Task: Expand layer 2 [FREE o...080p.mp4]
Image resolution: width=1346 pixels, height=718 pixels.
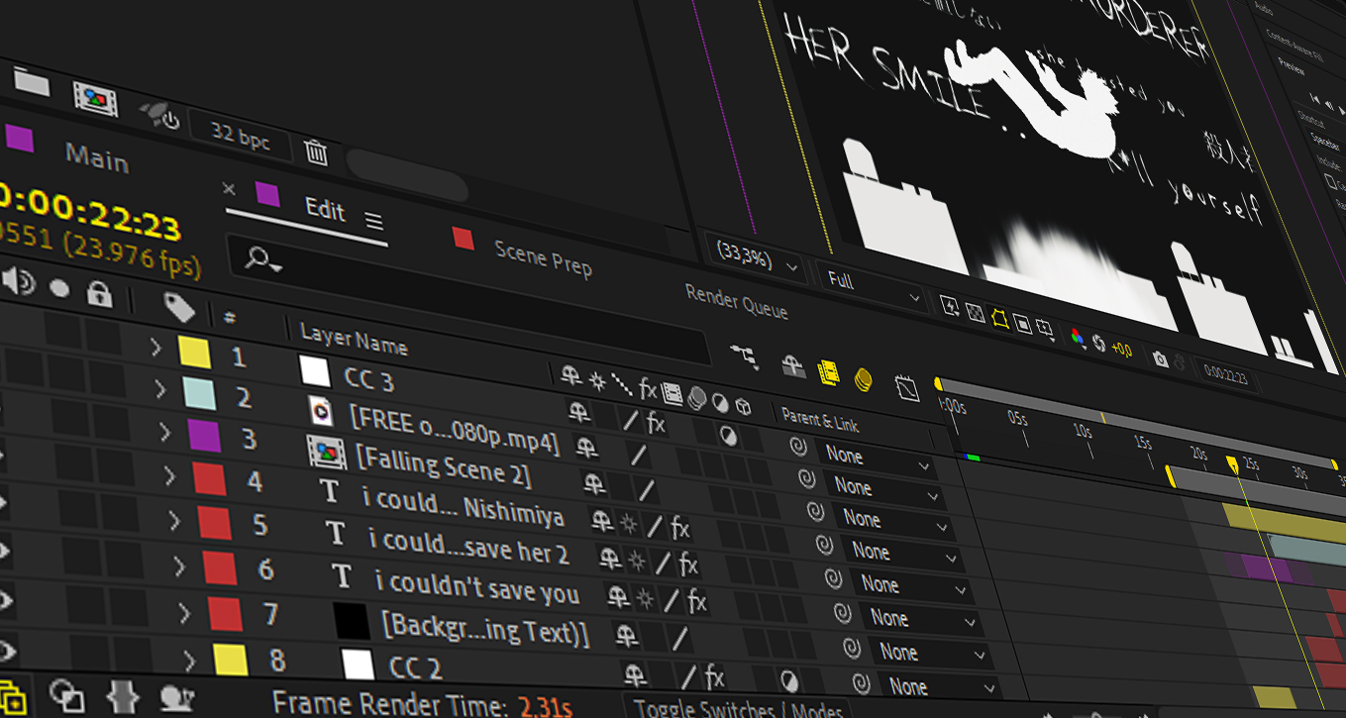Action: tap(160, 389)
